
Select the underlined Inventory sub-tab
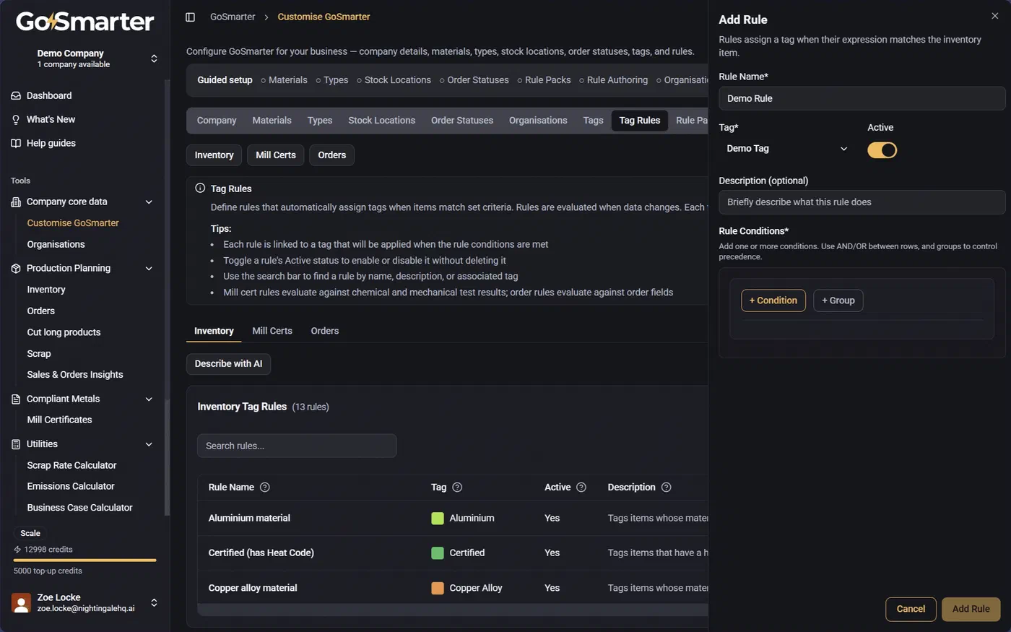tap(214, 331)
